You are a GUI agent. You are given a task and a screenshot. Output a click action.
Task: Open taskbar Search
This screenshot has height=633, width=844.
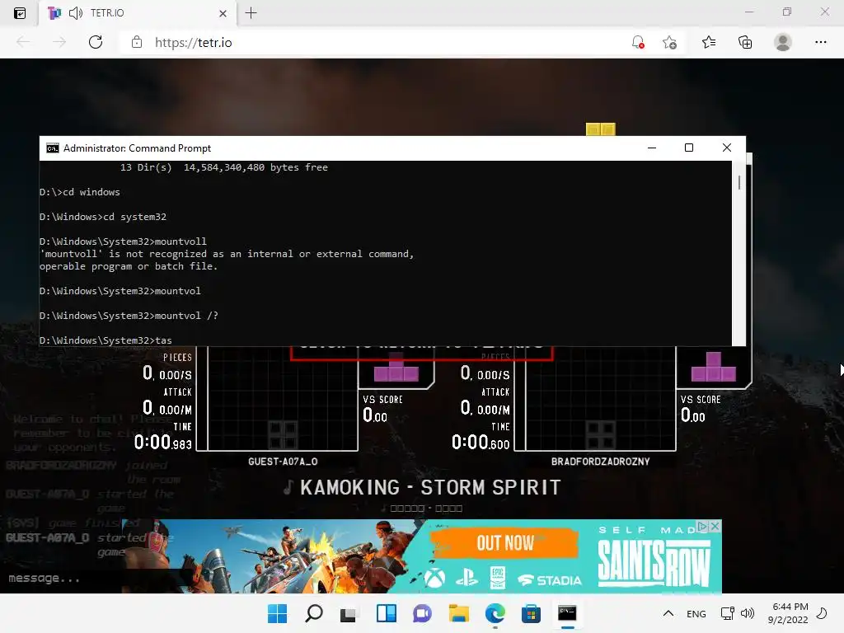314,613
